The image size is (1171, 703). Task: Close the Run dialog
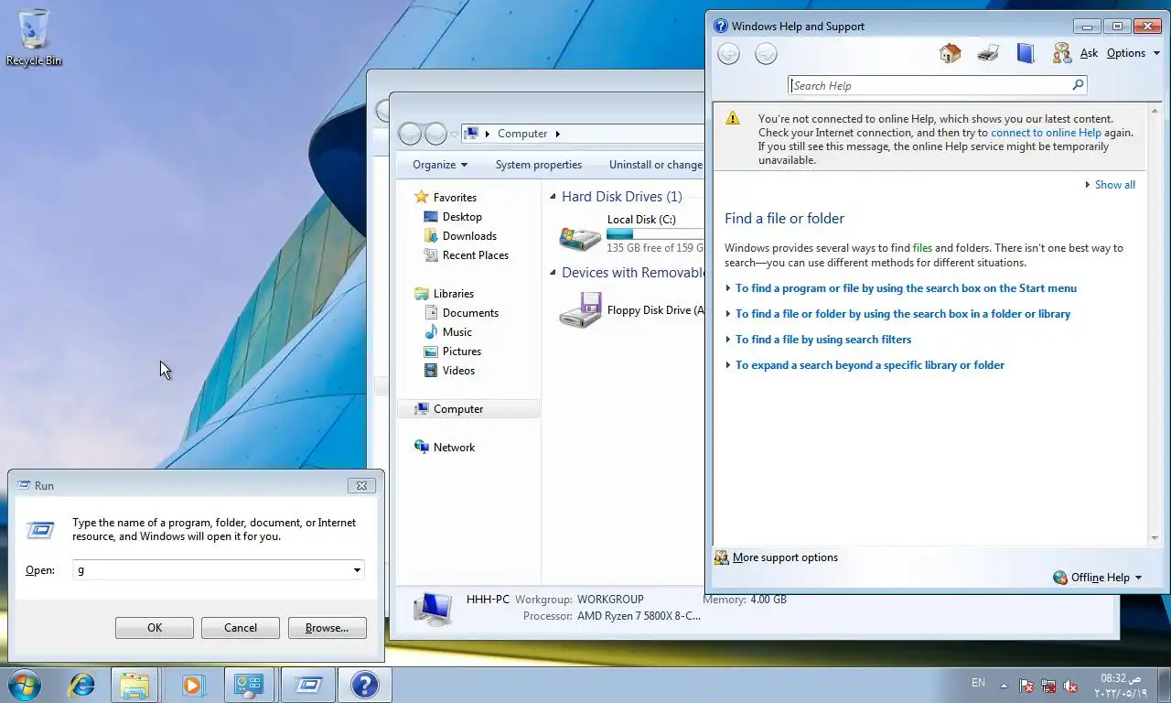coord(361,486)
